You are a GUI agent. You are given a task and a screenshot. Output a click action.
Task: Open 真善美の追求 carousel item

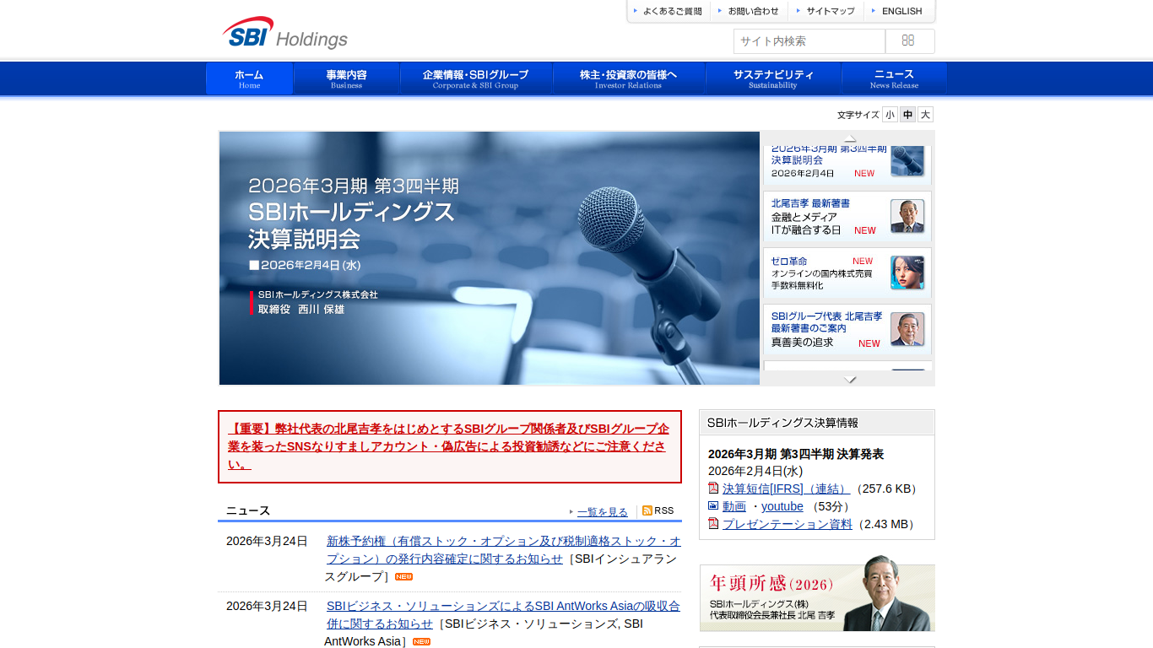(x=847, y=329)
